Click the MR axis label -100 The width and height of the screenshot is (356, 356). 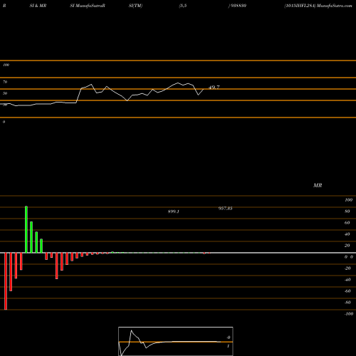pos(349,314)
